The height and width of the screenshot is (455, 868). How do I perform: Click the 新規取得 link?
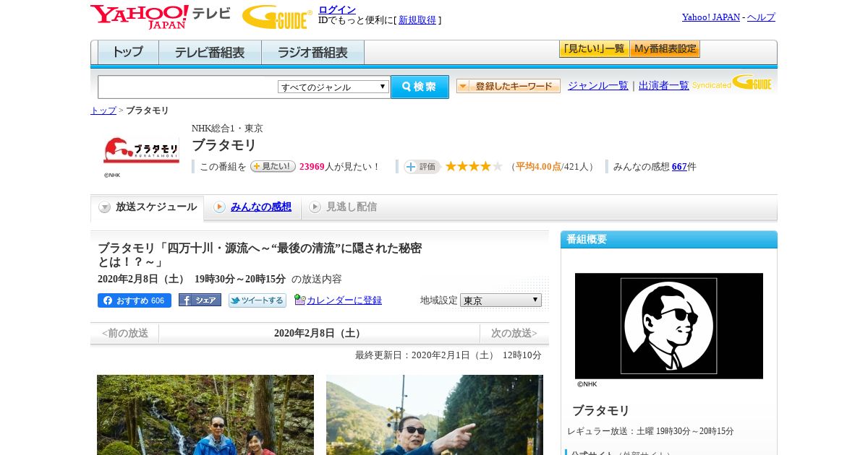pos(417,20)
